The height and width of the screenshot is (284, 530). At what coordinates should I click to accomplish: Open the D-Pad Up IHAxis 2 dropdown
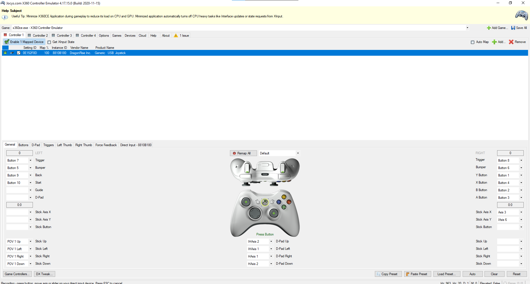[x=271, y=242]
